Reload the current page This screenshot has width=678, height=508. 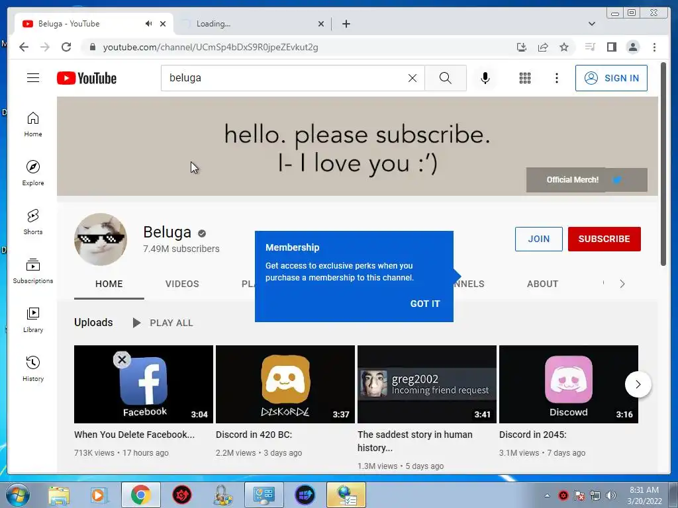(66, 47)
